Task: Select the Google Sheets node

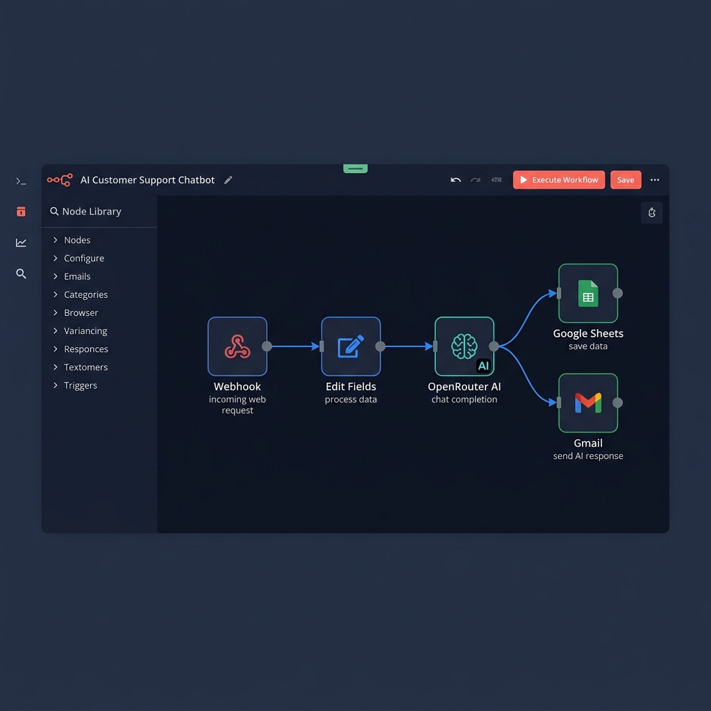Action: 588,294
